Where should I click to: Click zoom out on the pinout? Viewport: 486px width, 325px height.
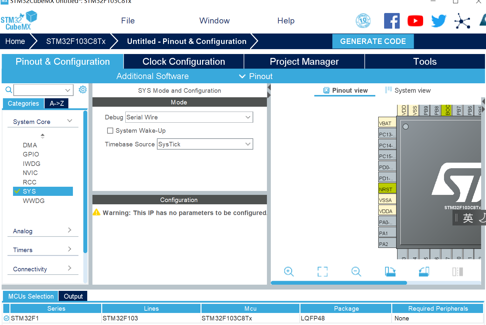click(356, 272)
